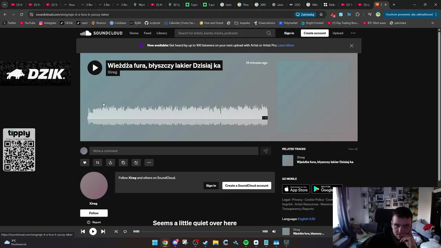
Task: Toggle repeat in the player bar
Action: (125, 231)
